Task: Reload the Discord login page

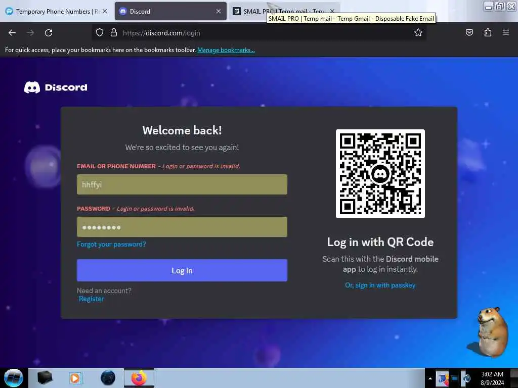Action: pyautogui.click(x=49, y=33)
